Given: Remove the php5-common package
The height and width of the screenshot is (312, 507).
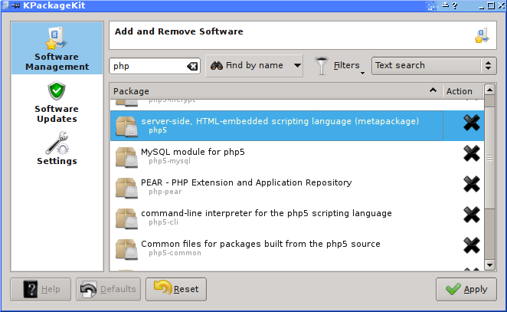Looking at the screenshot, I should (x=472, y=245).
